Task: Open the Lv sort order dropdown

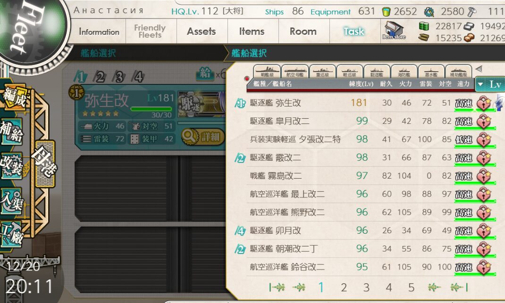Action: [489, 84]
